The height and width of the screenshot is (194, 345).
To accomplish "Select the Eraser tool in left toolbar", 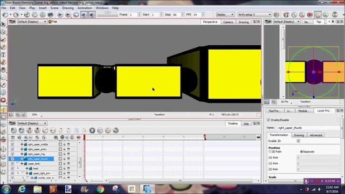I will click(3, 63).
